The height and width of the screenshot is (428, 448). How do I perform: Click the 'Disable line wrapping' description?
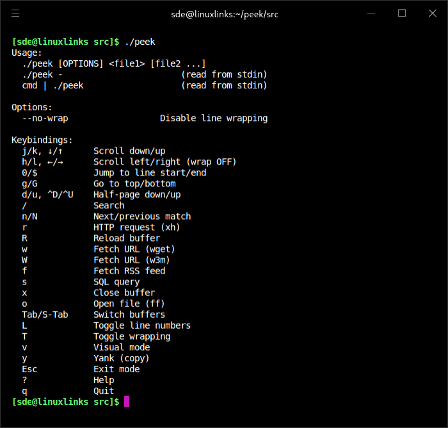(x=214, y=118)
